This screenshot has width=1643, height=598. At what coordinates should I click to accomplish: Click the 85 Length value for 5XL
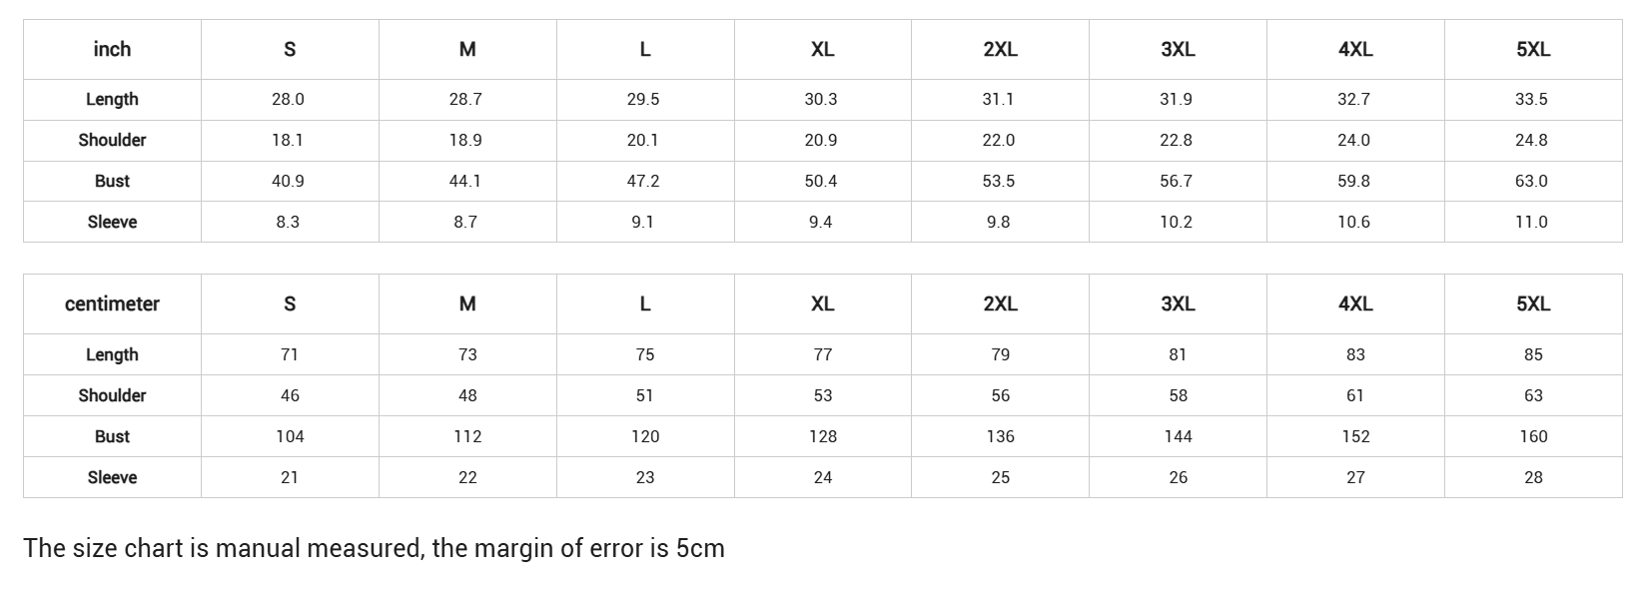(x=1533, y=354)
